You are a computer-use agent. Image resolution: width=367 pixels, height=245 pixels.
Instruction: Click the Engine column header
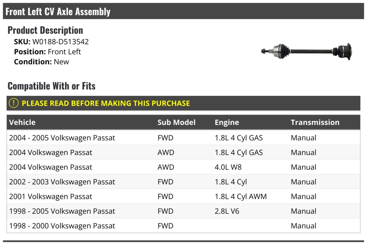pyautogui.click(x=227, y=122)
